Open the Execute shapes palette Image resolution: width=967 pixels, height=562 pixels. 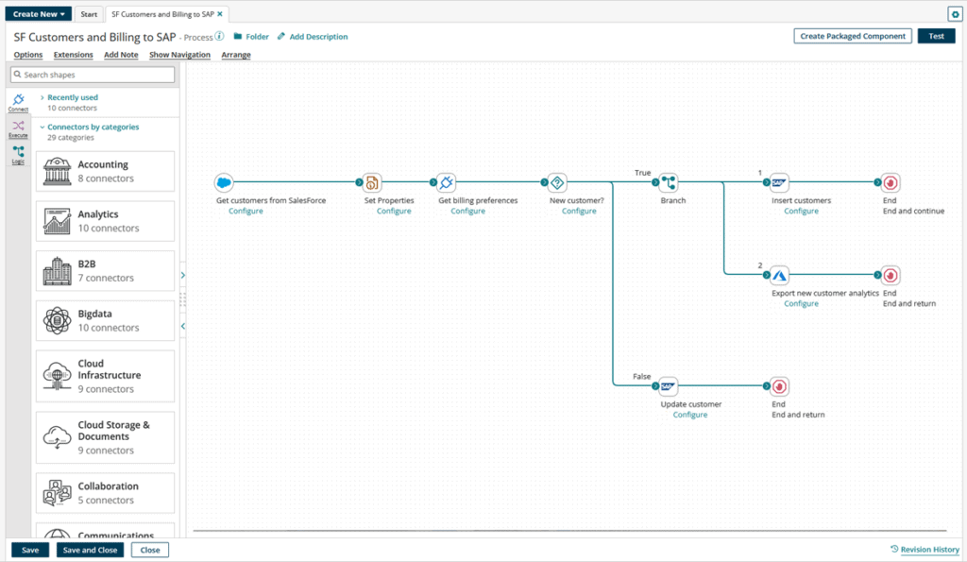pyautogui.click(x=19, y=129)
